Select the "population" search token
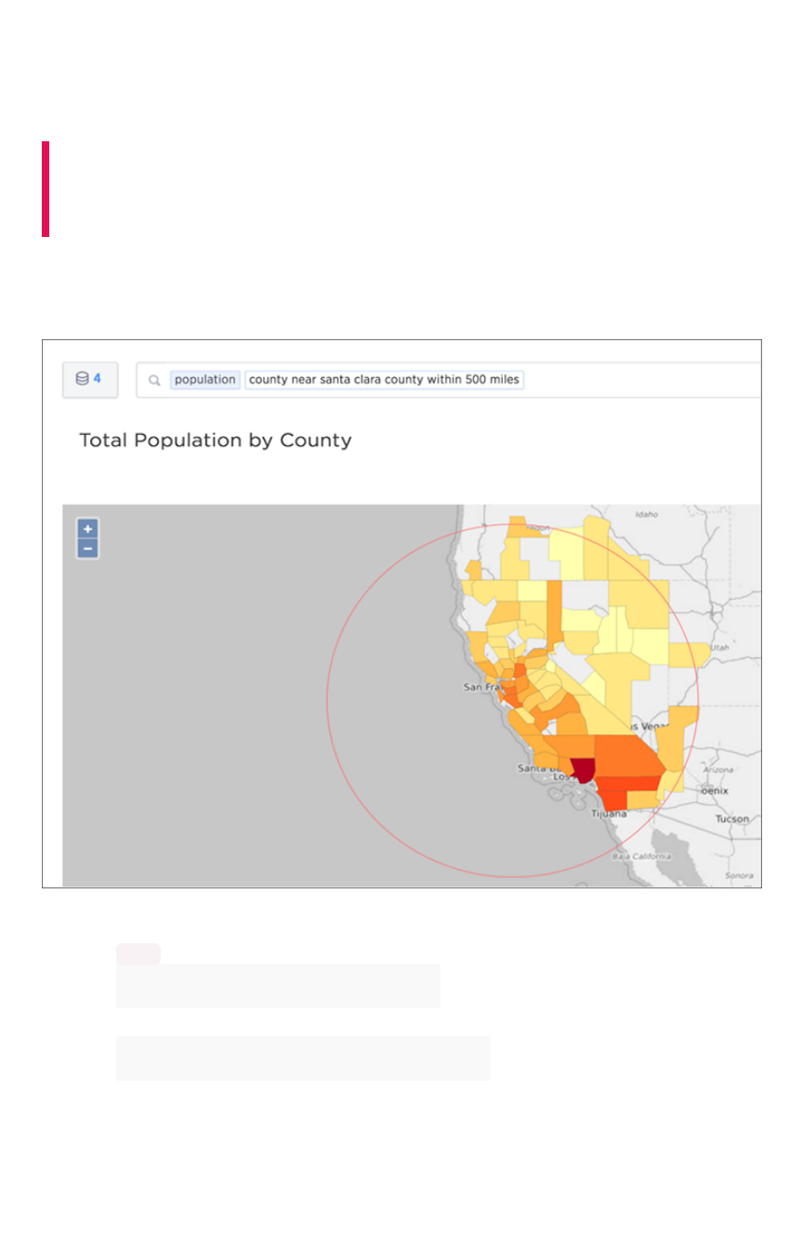This screenshot has height=1249, width=803. click(204, 380)
